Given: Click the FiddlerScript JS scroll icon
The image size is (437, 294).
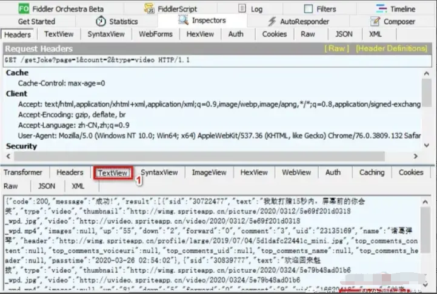Looking at the screenshot, I should point(149,8).
